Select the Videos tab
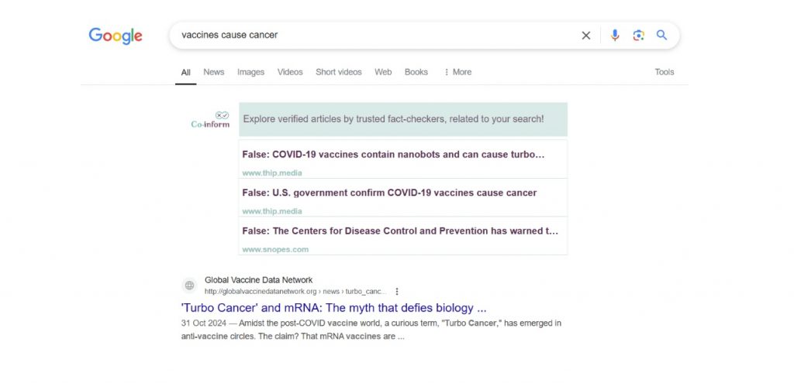Image resolution: width=794 pixels, height=383 pixels. (x=290, y=72)
